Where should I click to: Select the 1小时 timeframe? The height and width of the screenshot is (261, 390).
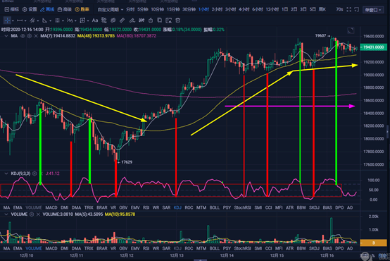[203, 9]
